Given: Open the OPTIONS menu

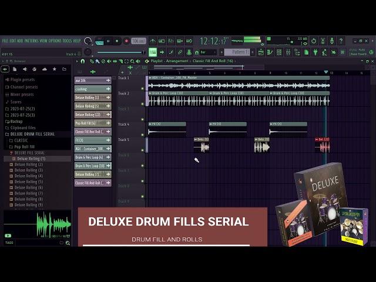Looking at the screenshot, I should point(55,41).
